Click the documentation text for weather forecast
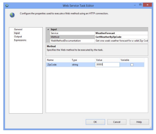Viewport: 156px width, 134px height. 122,41
